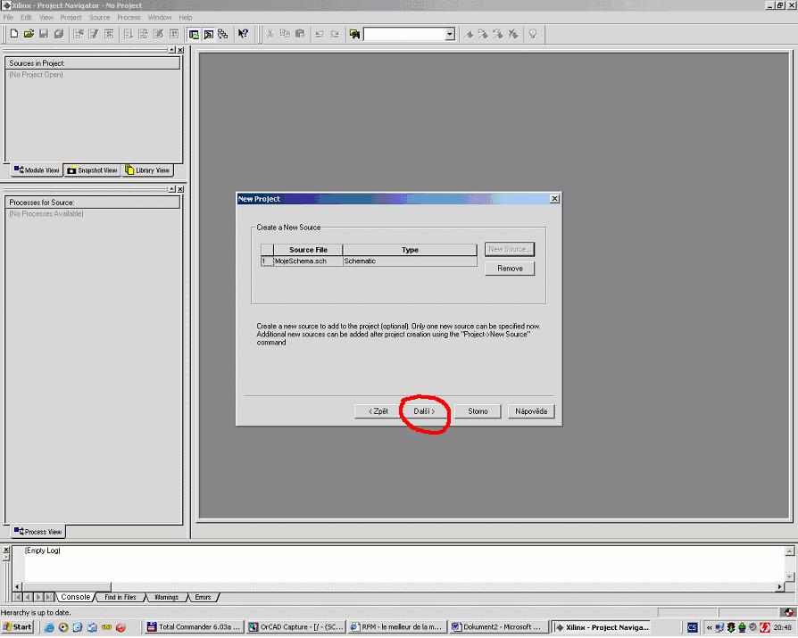Viewport: 798px width, 638px height.
Task: Click the Cut scissors toolbar icon
Action: (x=270, y=34)
